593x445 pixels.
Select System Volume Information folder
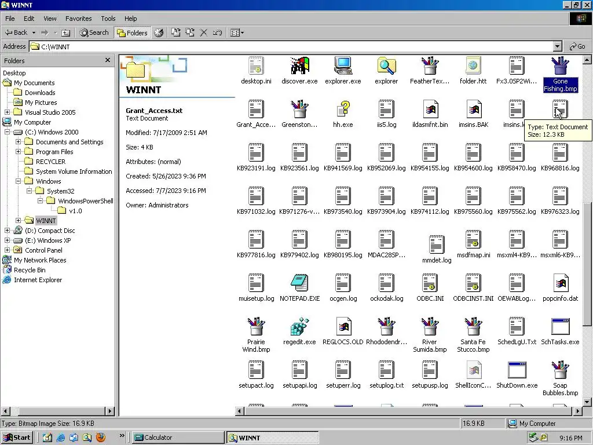(74, 172)
